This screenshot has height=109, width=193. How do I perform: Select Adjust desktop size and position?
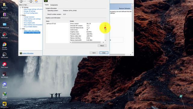pos(33,25)
